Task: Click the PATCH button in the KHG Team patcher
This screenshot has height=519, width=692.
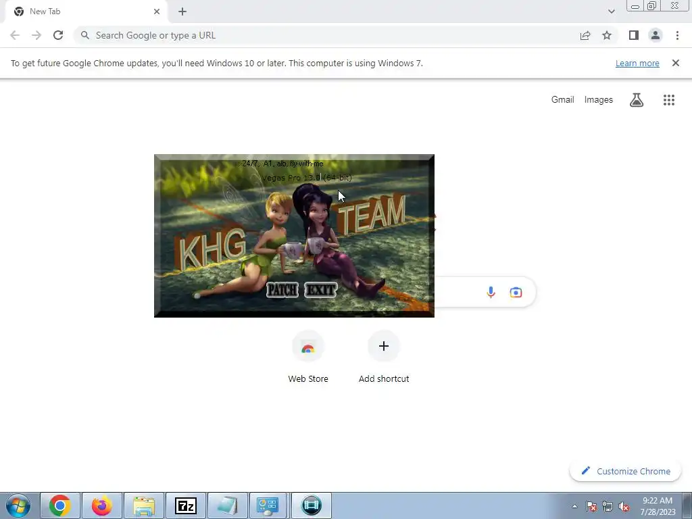Action: coord(282,290)
